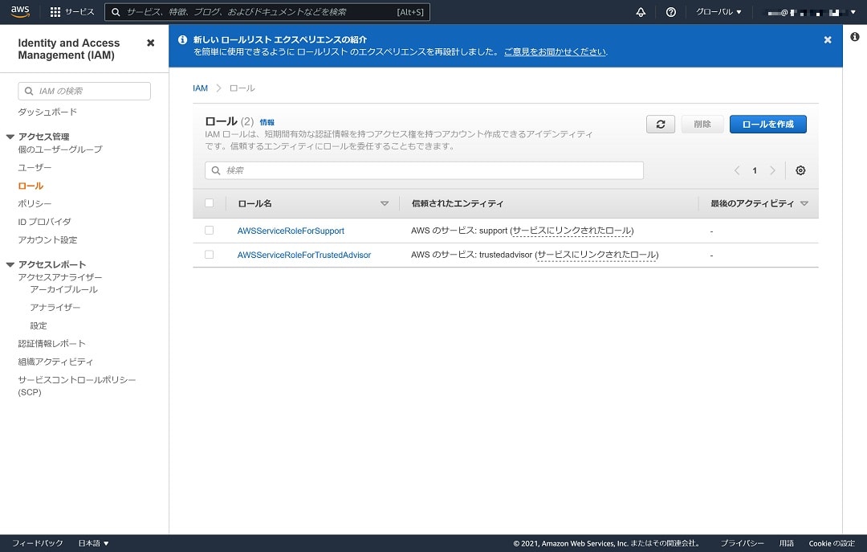Open the 情報 link next to ロール
Image resolution: width=867 pixels, height=552 pixels.
267,122
